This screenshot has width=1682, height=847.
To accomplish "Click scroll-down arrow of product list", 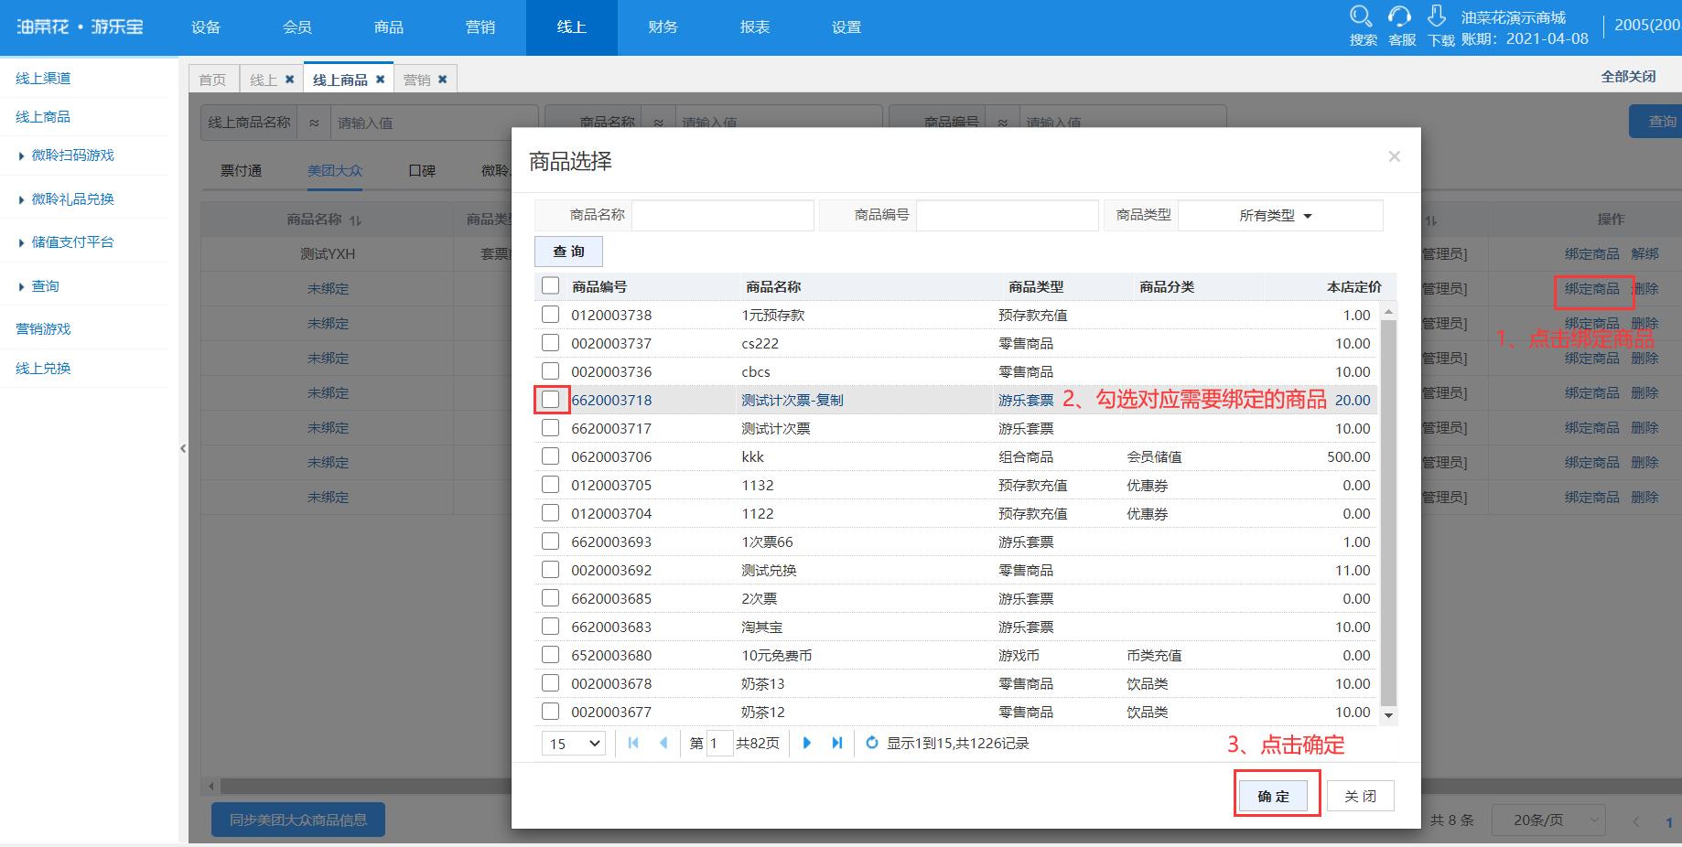I will coord(1388,715).
